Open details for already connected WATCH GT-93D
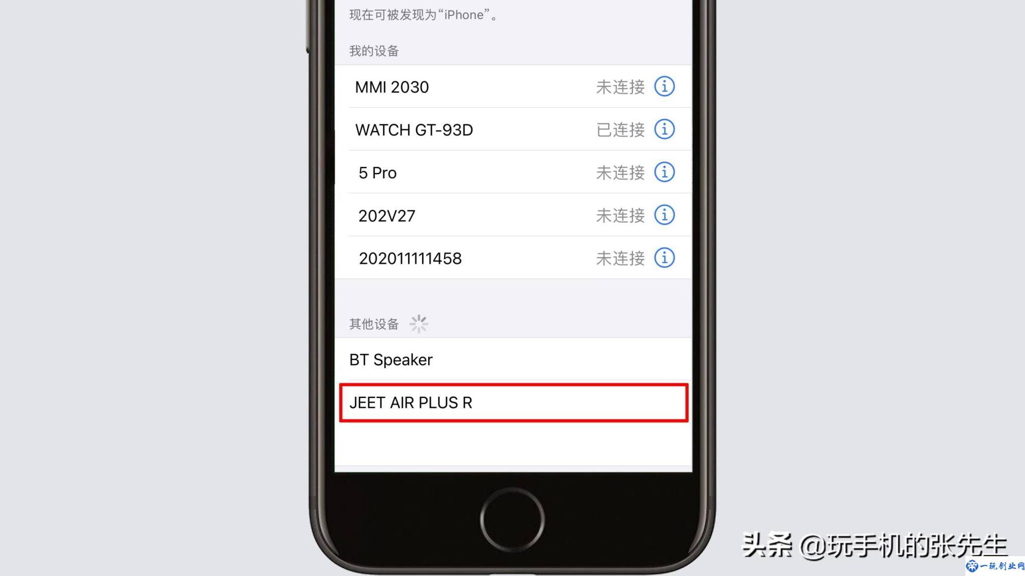Screen dimensions: 1025x576 click(x=664, y=129)
